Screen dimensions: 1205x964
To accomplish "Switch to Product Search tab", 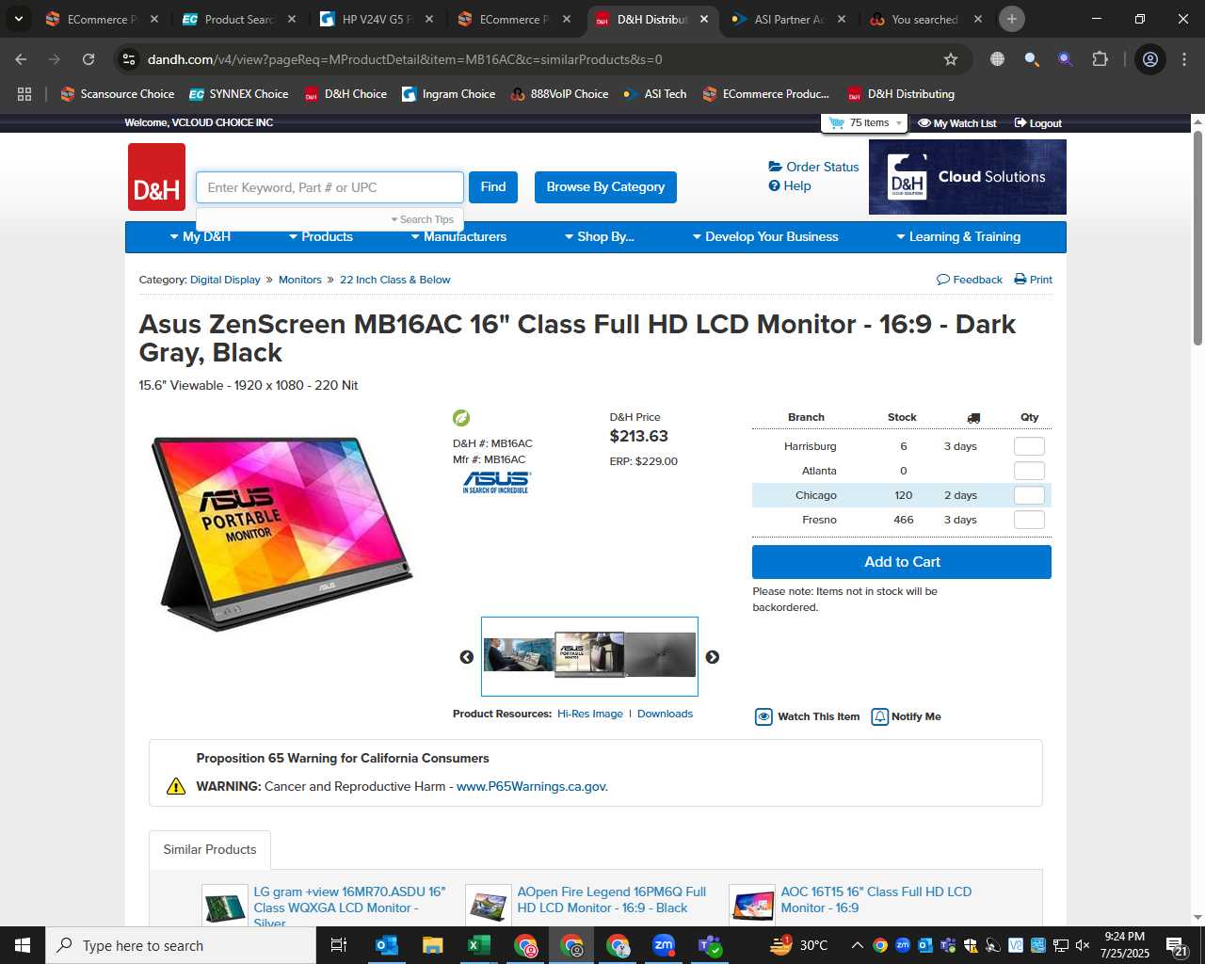I will tap(240, 19).
